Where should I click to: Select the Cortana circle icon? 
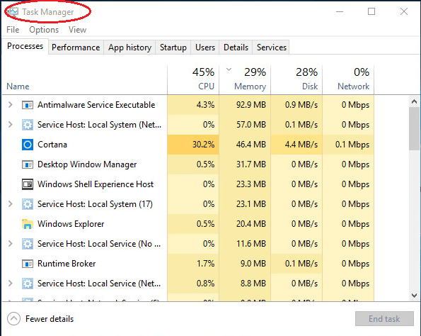[x=28, y=145]
